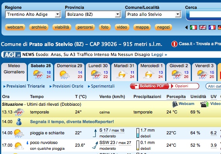Click the Video clapperboard icon
Screen dimensions: 221x154
click(x=205, y=104)
